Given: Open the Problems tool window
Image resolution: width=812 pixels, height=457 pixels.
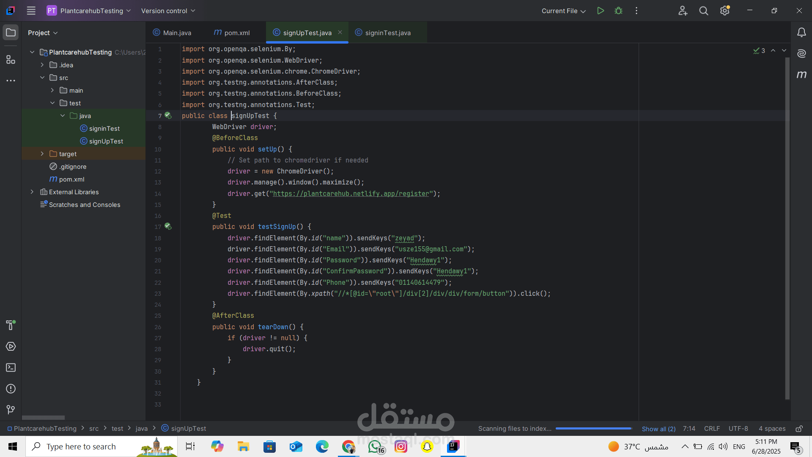Looking at the screenshot, I should [11, 389].
